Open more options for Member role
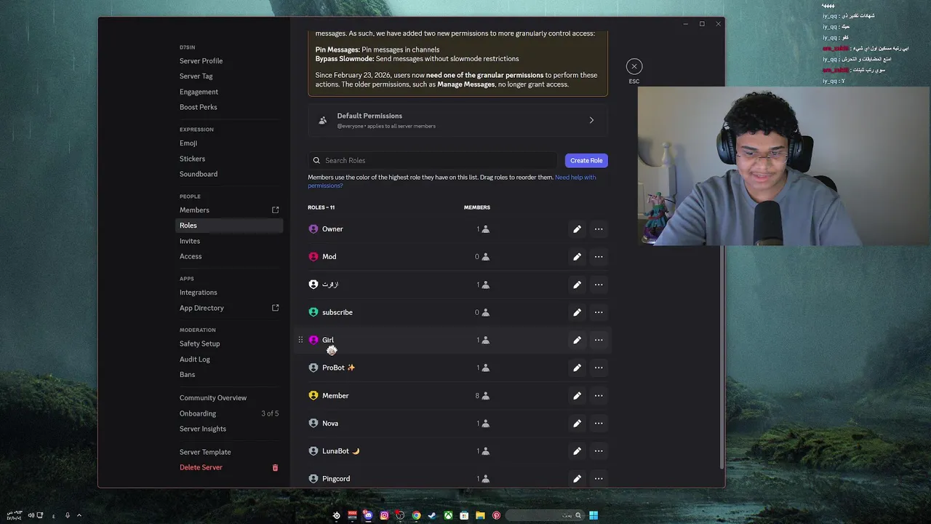The height and width of the screenshot is (524, 931). (x=599, y=396)
